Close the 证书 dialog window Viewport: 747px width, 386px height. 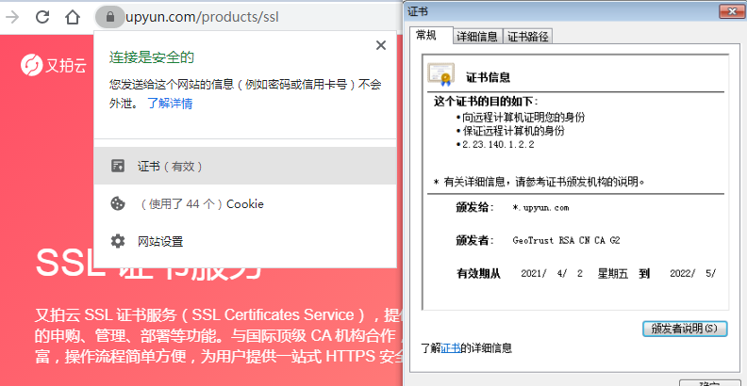point(732,11)
